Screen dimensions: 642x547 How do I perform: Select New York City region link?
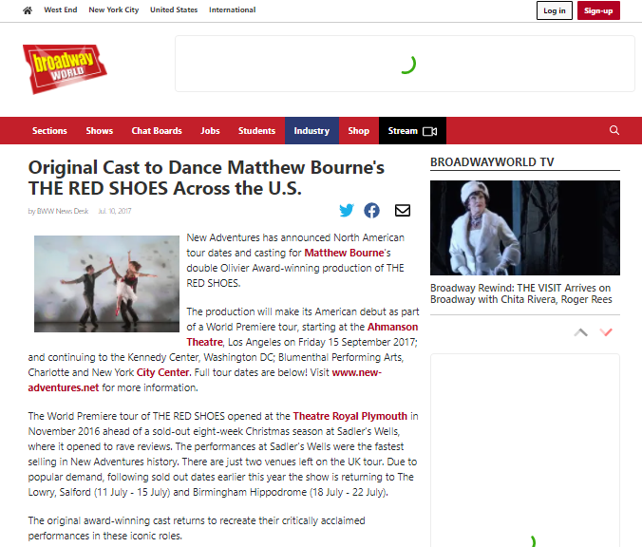tap(114, 9)
